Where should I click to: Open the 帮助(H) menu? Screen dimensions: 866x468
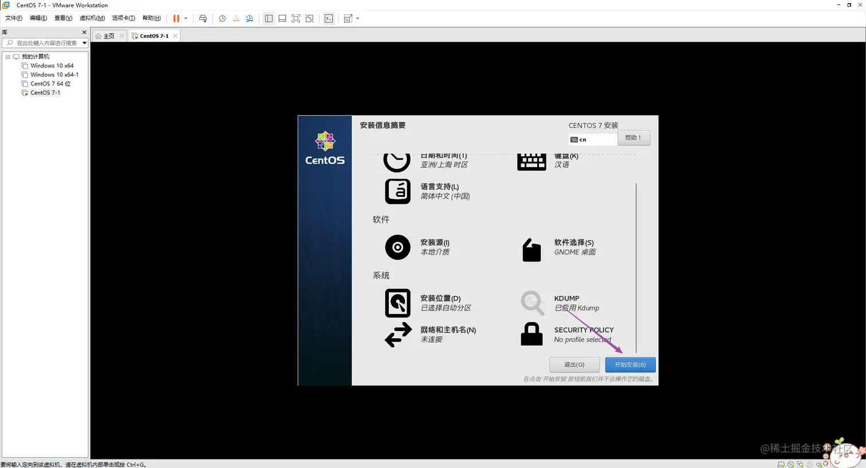coord(151,18)
